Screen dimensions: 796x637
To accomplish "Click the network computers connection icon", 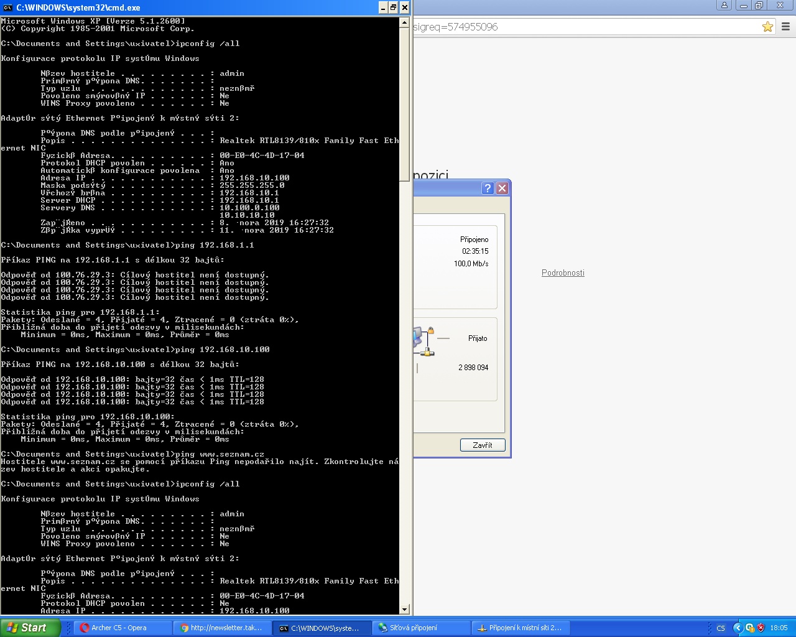I will click(423, 341).
